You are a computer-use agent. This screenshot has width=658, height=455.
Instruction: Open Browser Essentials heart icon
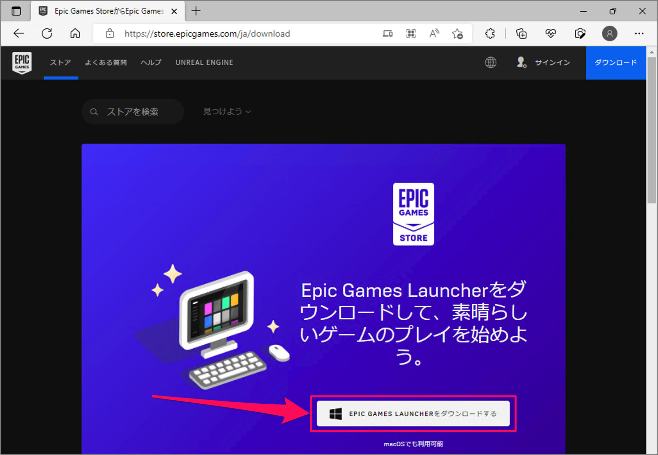[x=550, y=33]
